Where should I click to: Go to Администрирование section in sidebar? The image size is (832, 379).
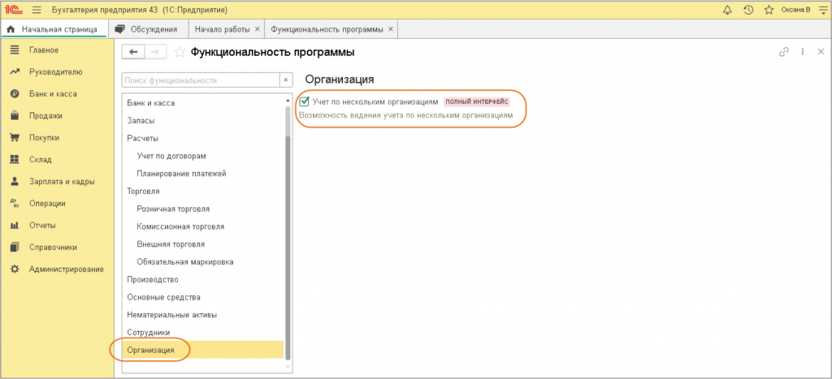tap(66, 269)
